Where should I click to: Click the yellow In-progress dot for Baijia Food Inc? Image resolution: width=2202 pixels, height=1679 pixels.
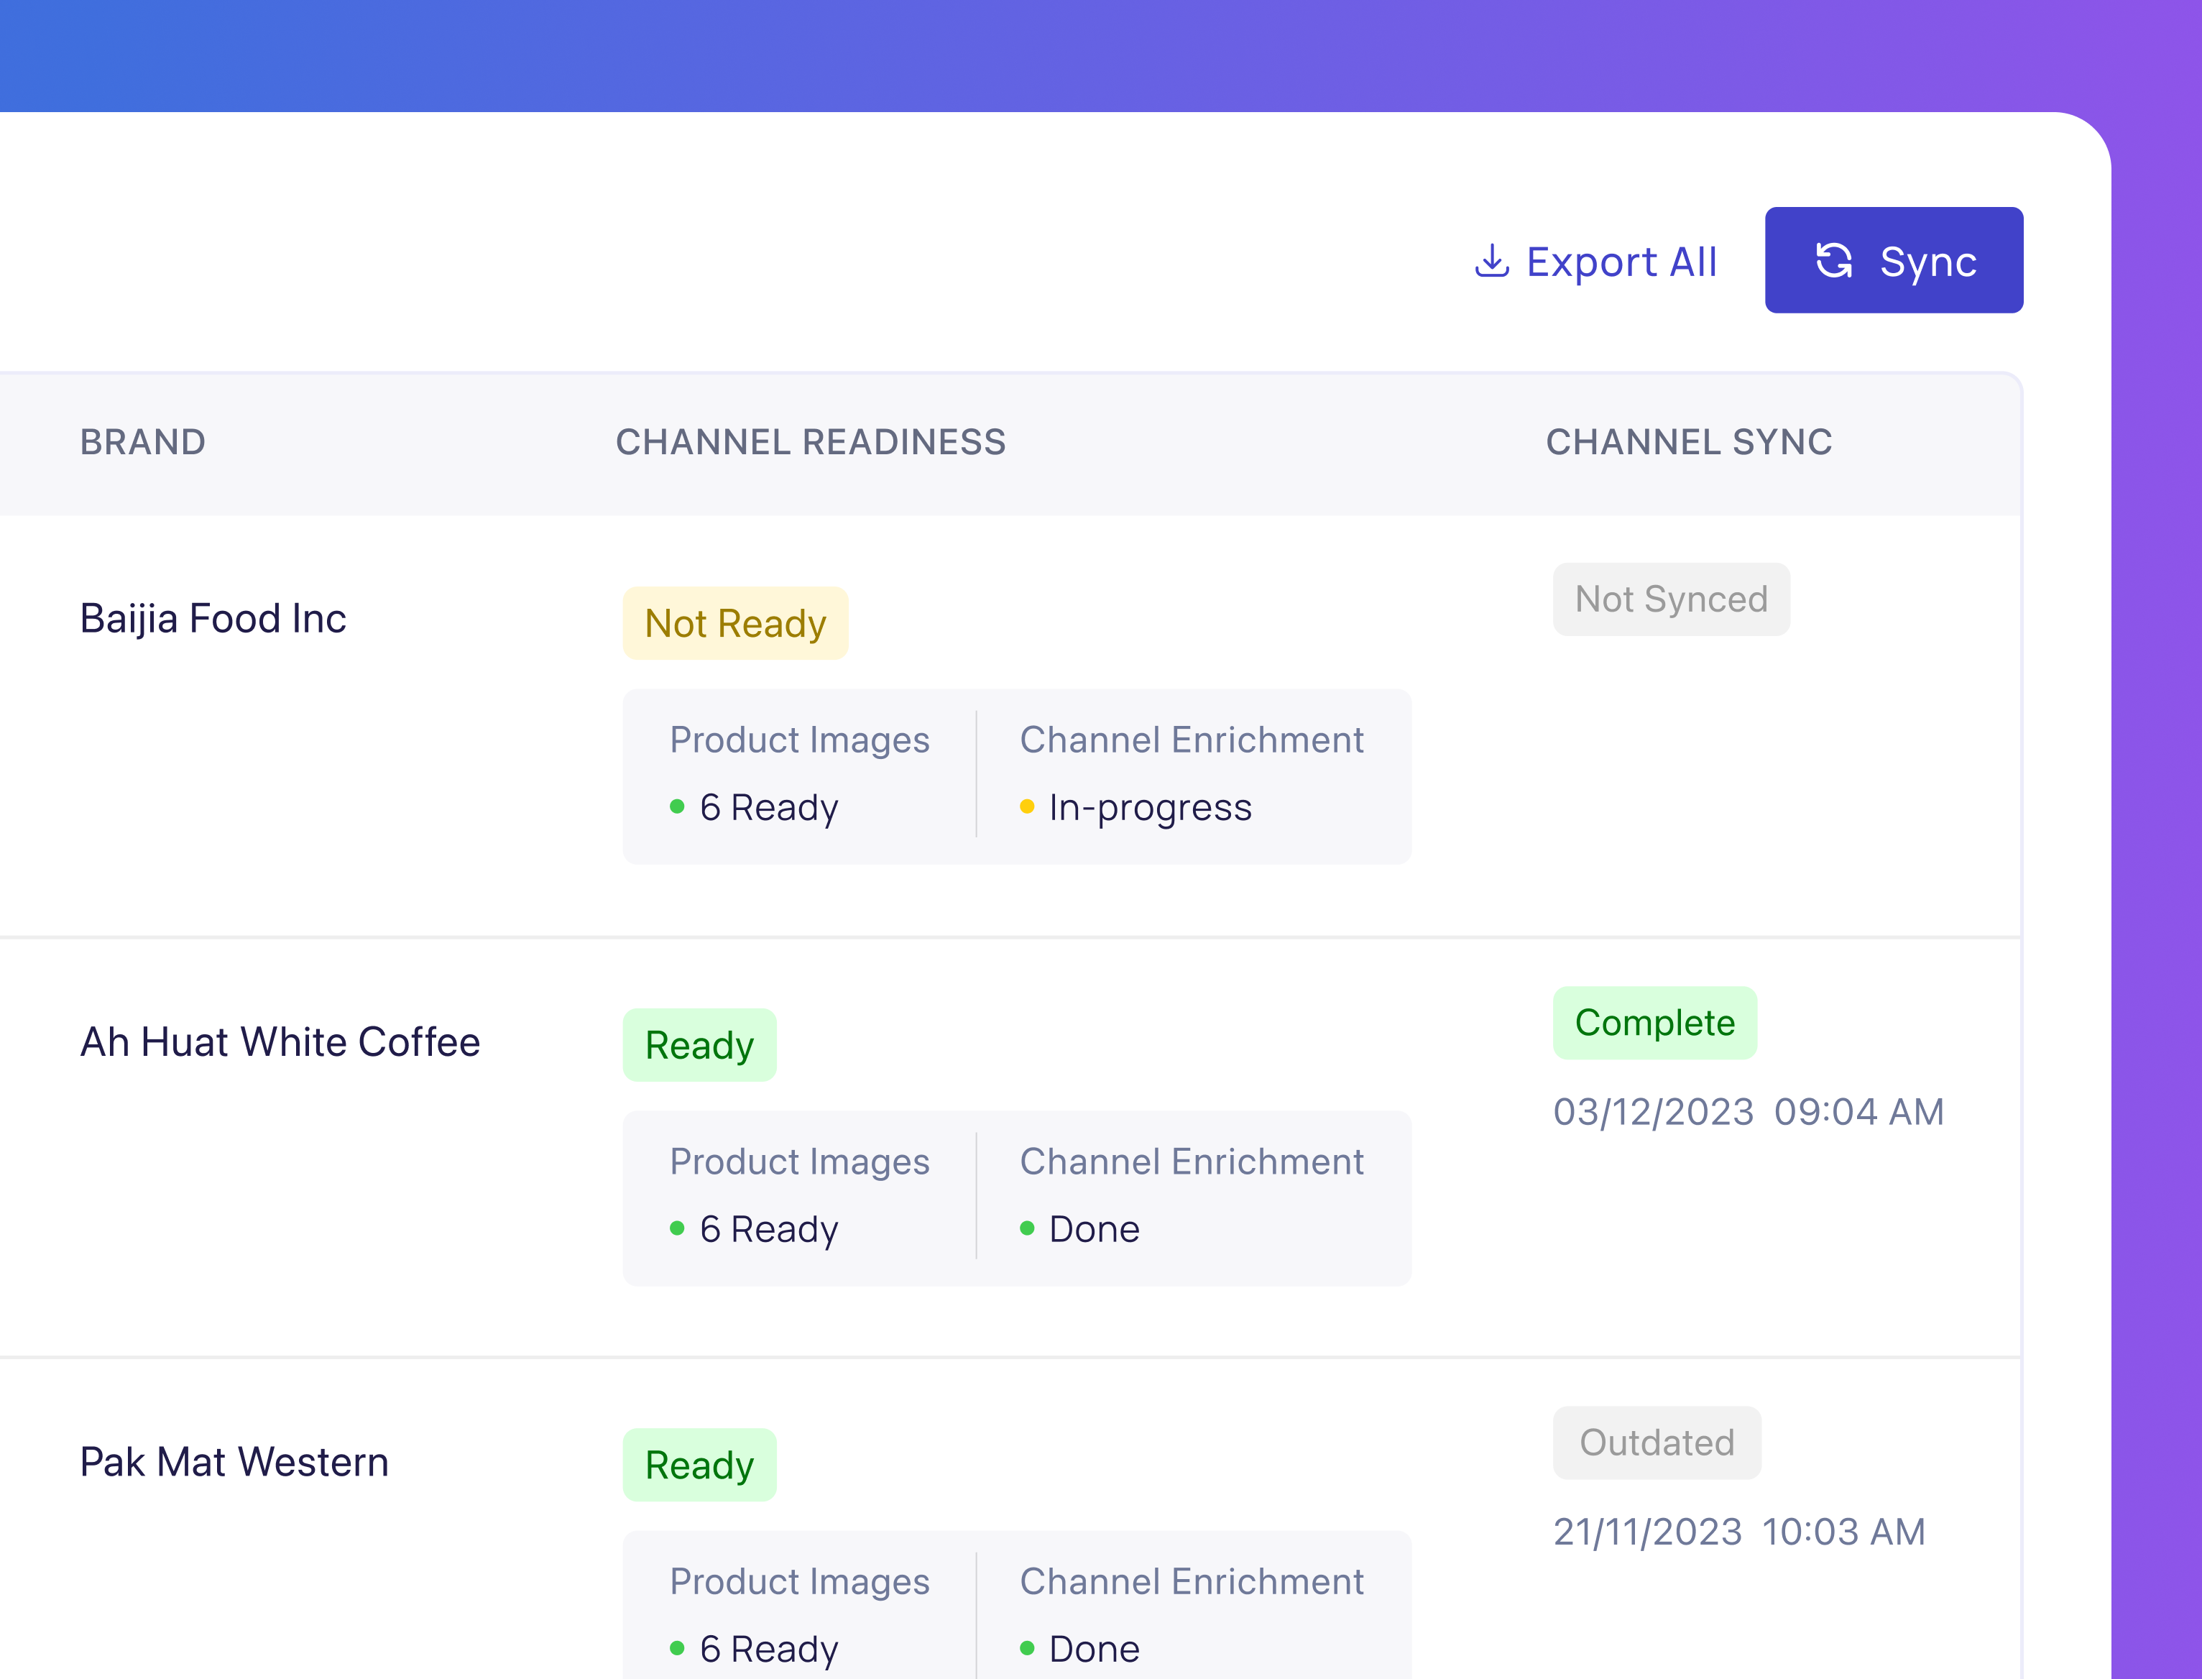point(1027,808)
